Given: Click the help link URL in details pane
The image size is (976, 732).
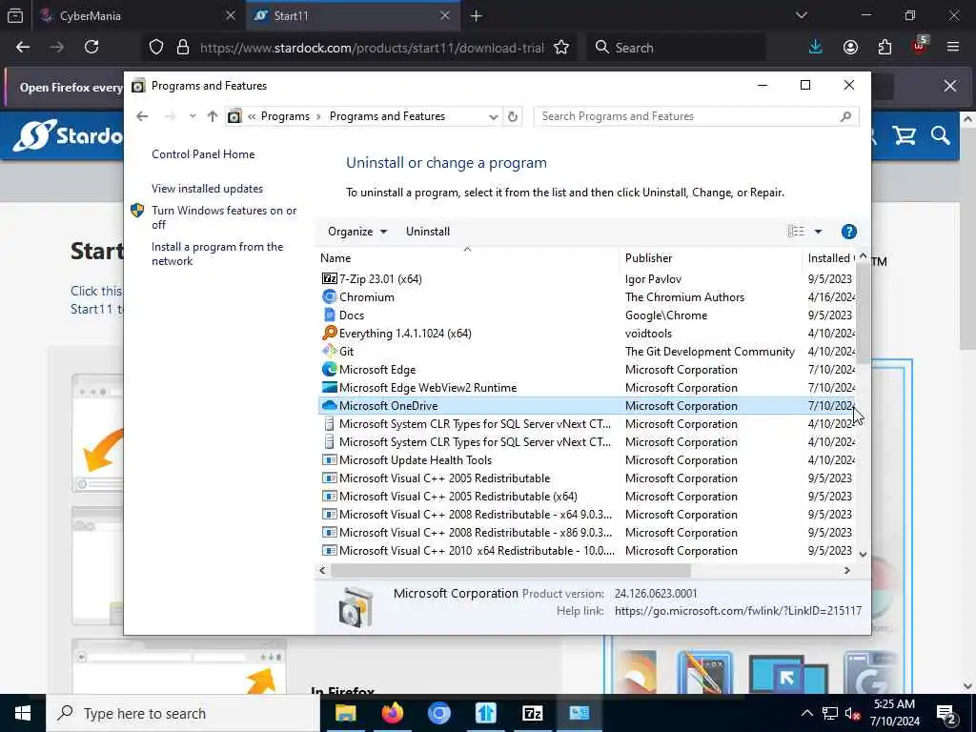Looking at the screenshot, I should (738, 611).
